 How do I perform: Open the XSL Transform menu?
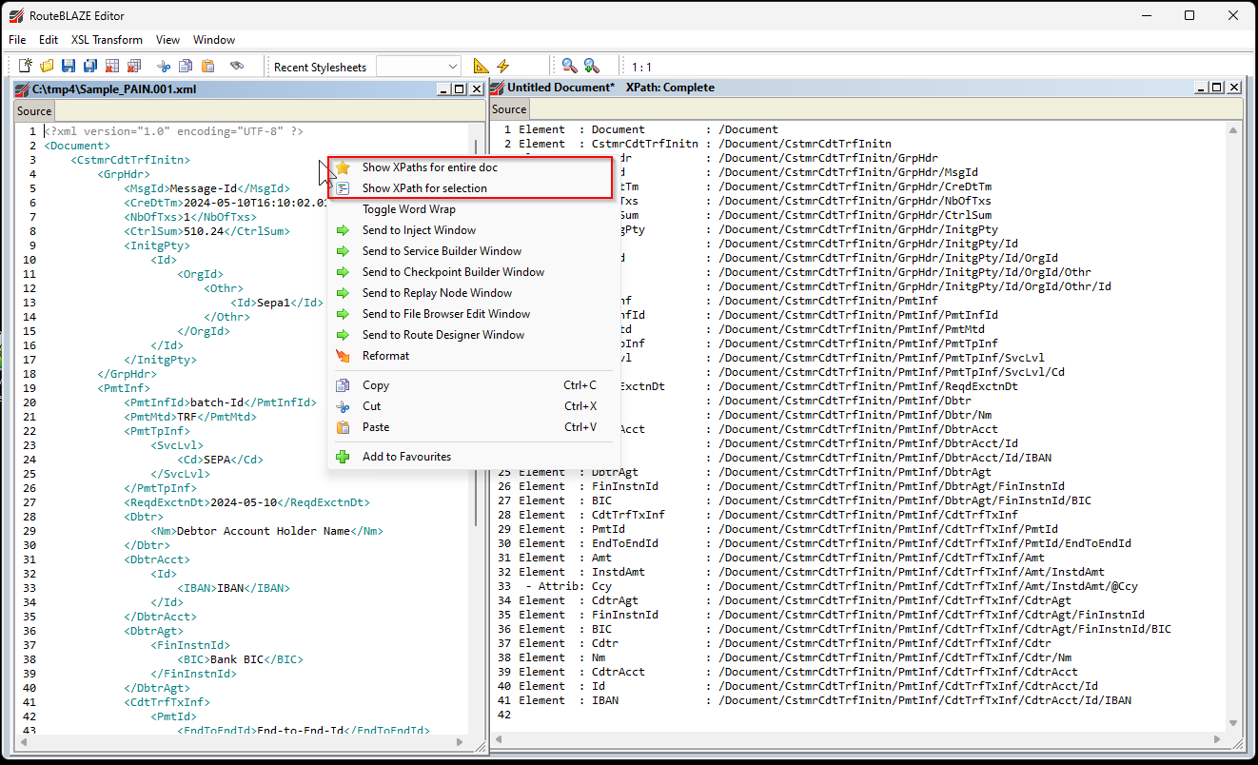coord(107,40)
